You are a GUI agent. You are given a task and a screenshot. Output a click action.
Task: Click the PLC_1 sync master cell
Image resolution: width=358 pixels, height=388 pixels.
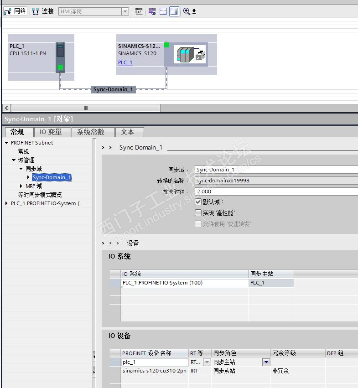click(x=271, y=283)
